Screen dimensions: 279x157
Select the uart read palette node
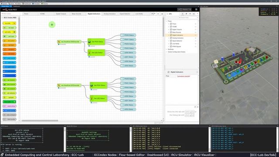tap(10, 37)
